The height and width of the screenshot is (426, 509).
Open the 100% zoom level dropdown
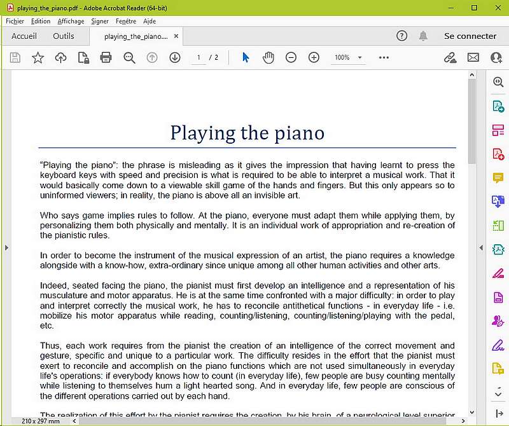pos(348,58)
